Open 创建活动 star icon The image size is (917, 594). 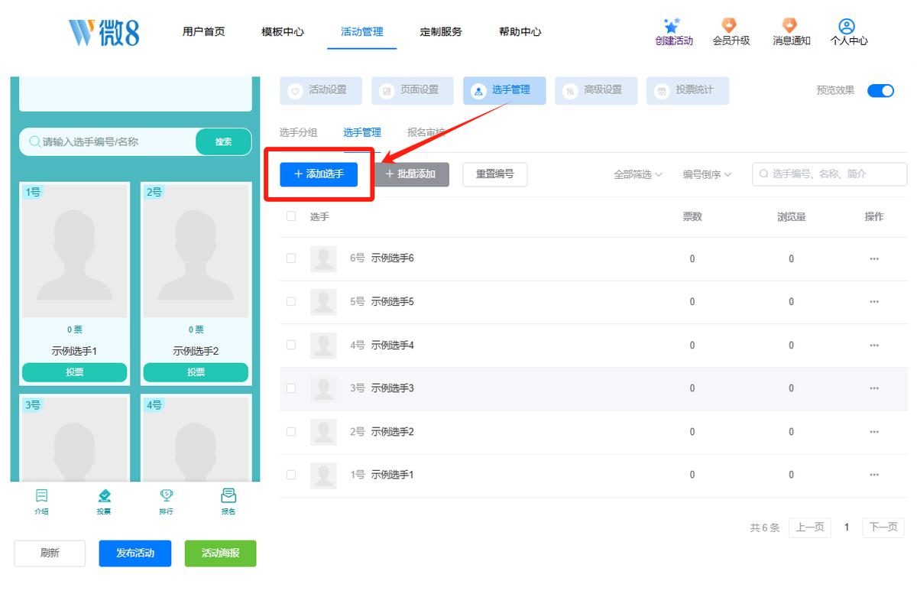(673, 25)
